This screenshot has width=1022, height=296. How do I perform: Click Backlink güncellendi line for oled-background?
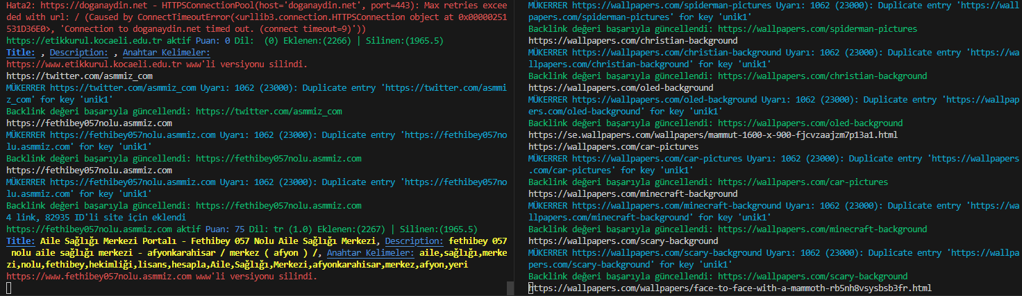tap(716, 123)
